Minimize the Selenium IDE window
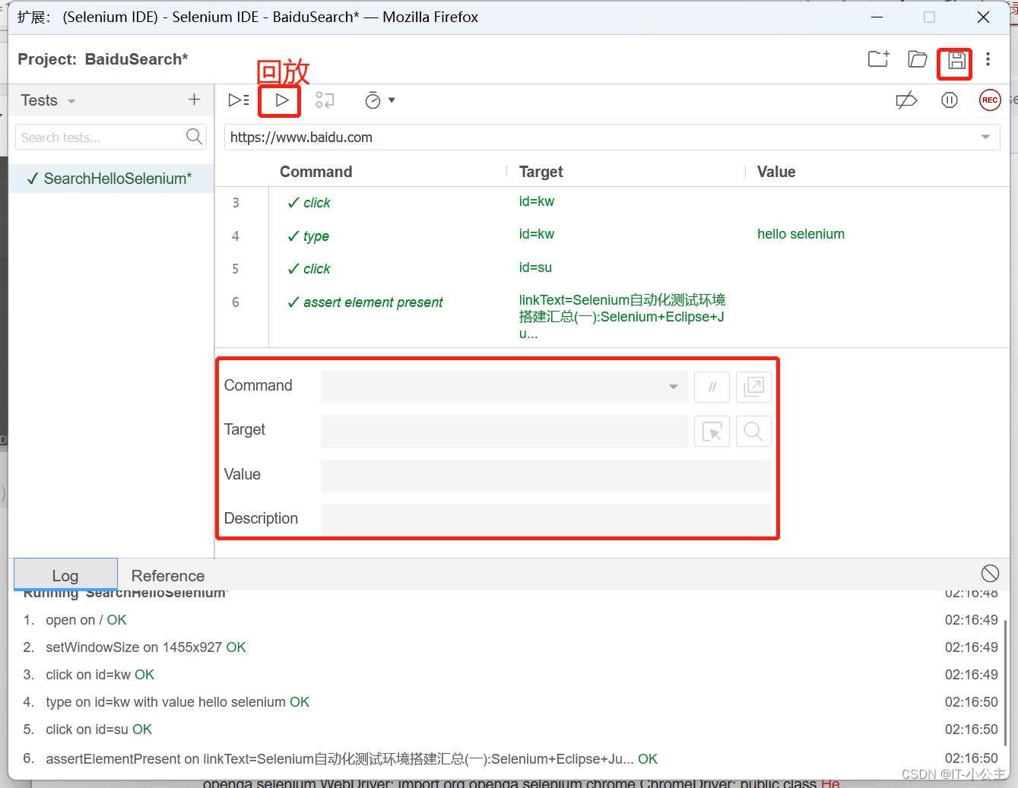Image resolution: width=1018 pixels, height=788 pixels. pos(877,17)
